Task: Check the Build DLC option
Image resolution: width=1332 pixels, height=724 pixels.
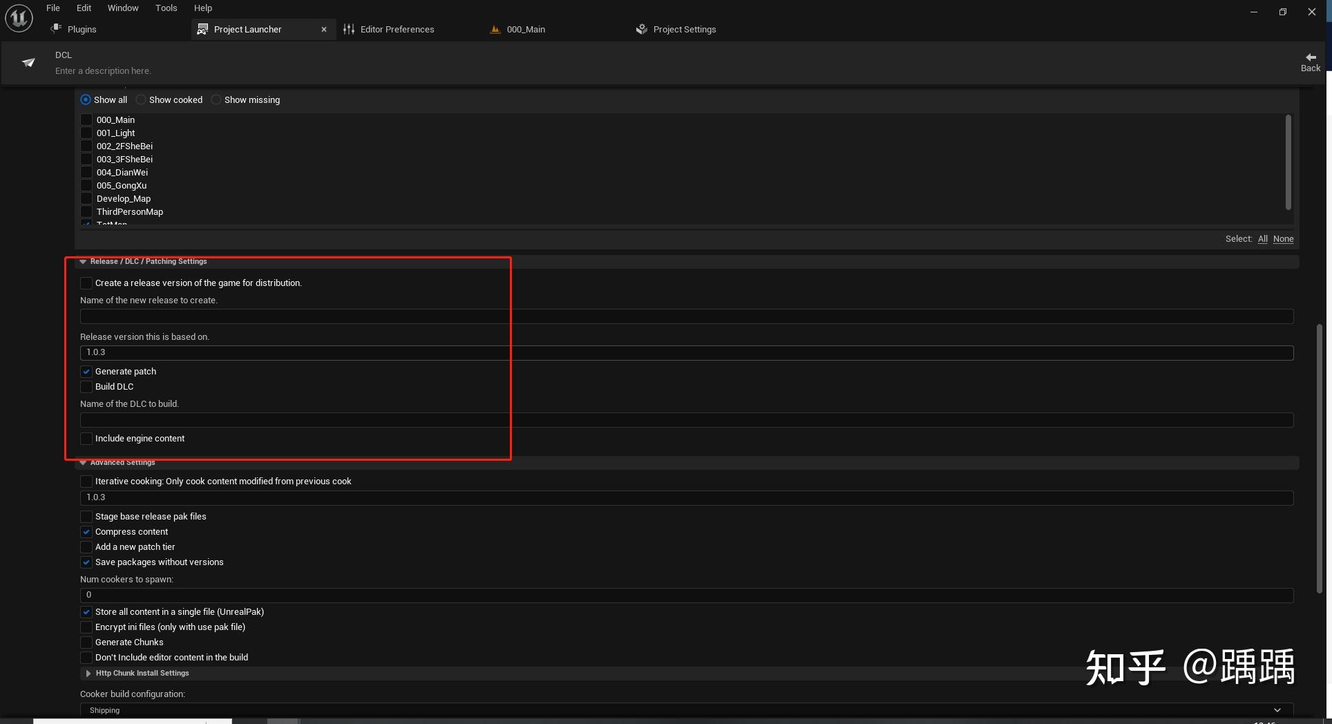Action: tap(86, 386)
